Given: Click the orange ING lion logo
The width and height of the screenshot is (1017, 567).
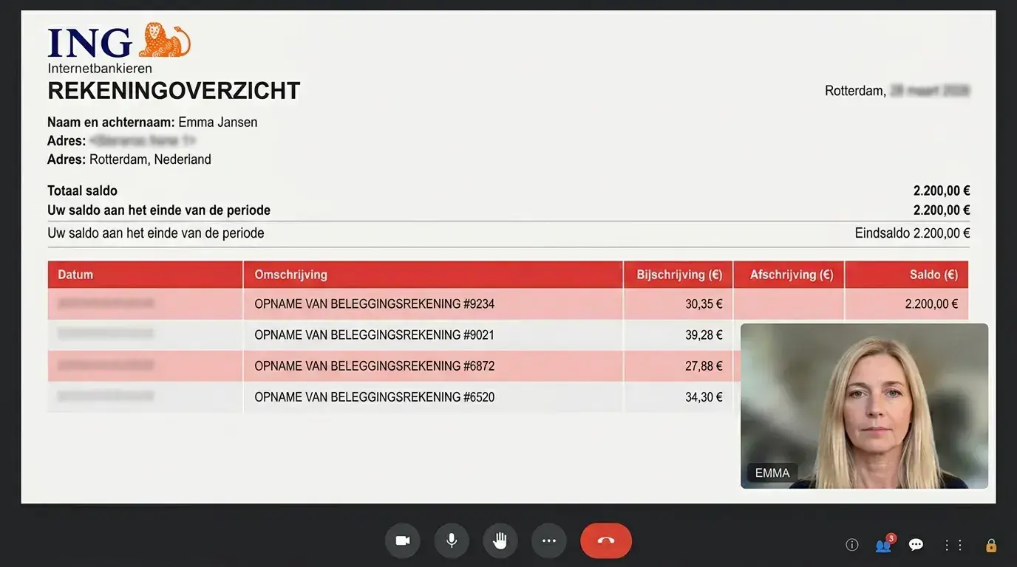Looking at the screenshot, I should point(164,40).
